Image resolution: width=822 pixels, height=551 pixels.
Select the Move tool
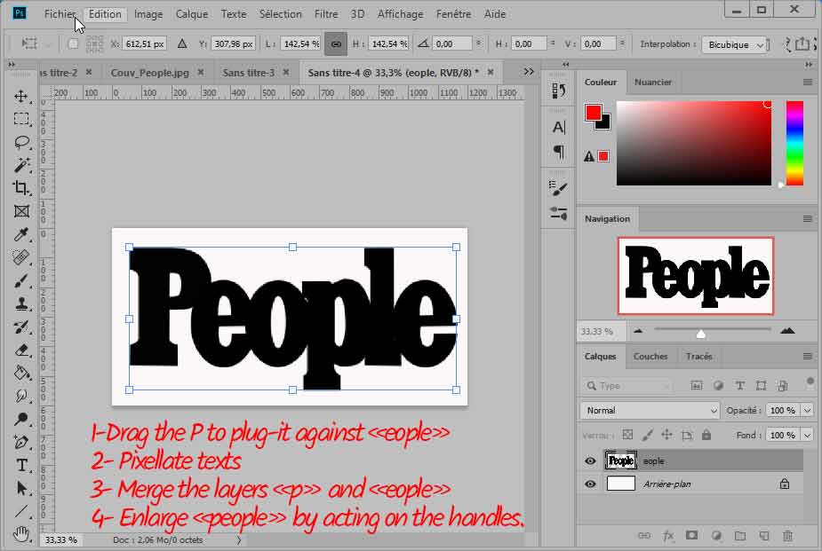tap(21, 96)
